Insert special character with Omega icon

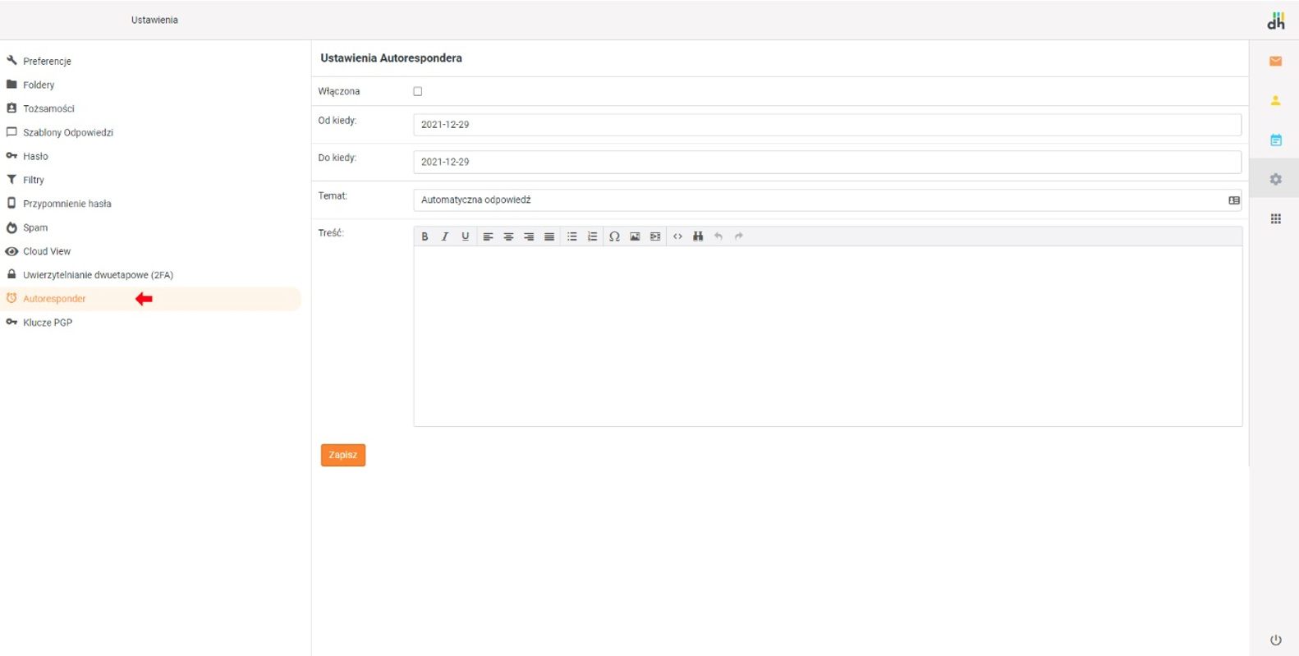click(x=614, y=236)
